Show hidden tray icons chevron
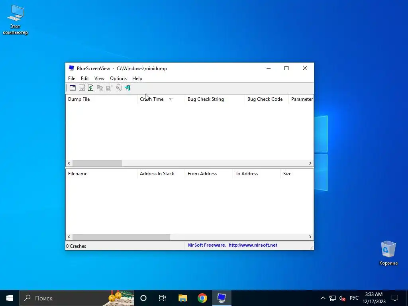Viewport: 408px width, 306px height. click(x=323, y=298)
